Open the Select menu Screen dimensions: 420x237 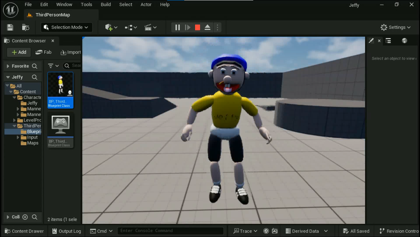tap(126, 5)
